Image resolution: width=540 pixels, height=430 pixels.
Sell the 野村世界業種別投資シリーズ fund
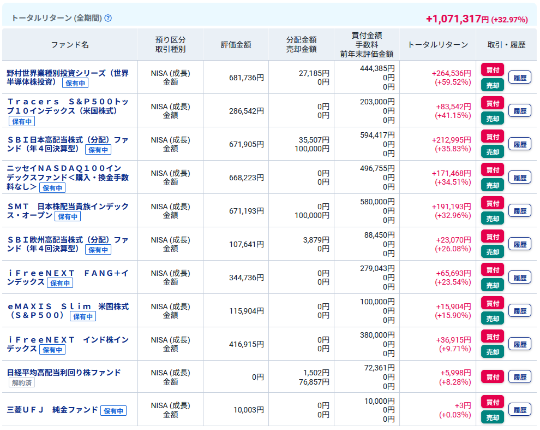[x=493, y=85]
